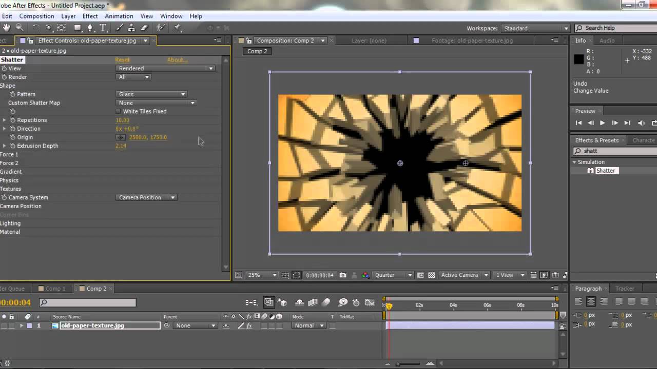Open the Layer menu

(x=68, y=16)
